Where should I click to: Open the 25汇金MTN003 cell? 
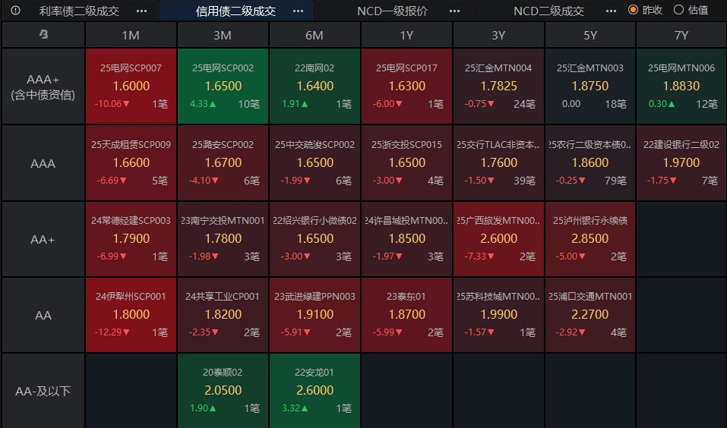pyautogui.click(x=590, y=87)
